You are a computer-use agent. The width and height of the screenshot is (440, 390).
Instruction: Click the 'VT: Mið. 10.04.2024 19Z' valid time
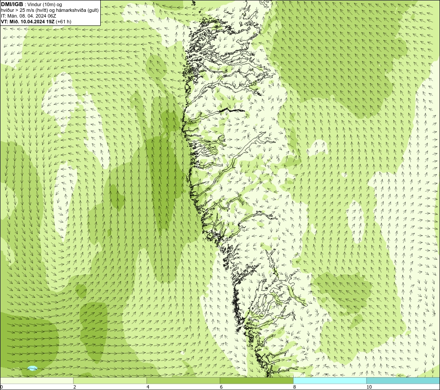(x=28, y=22)
